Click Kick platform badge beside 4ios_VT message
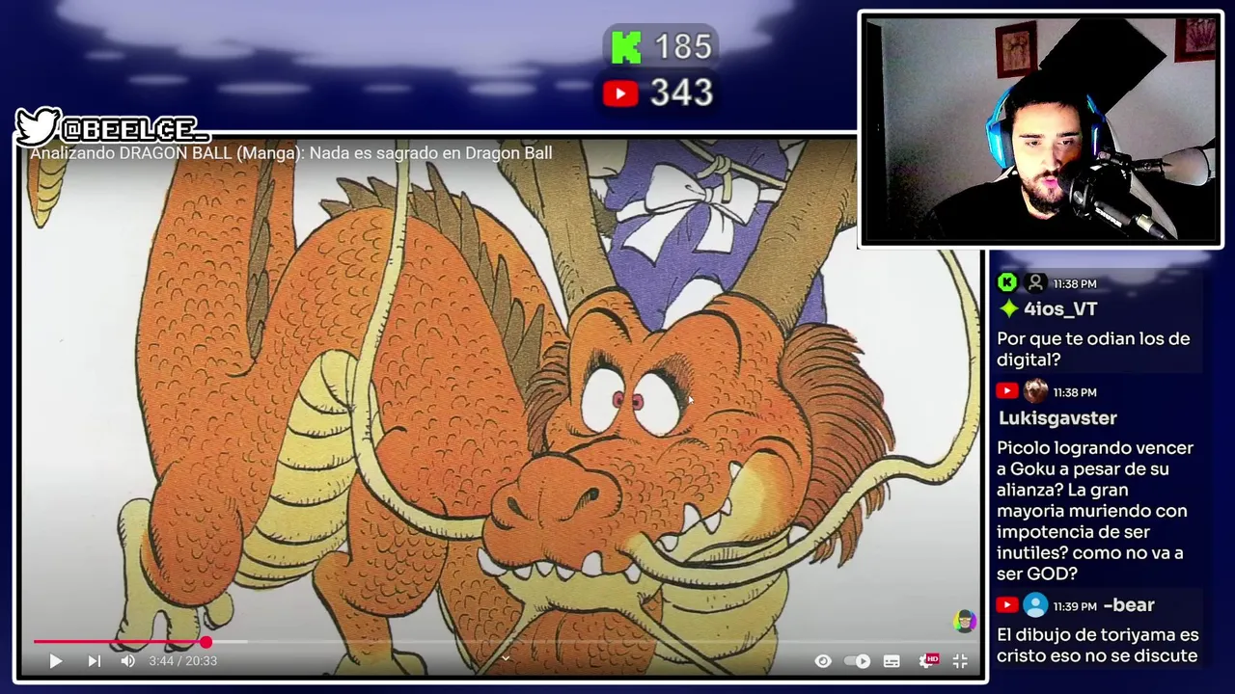Image resolution: width=1235 pixels, height=694 pixels. [x=1007, y=283]
